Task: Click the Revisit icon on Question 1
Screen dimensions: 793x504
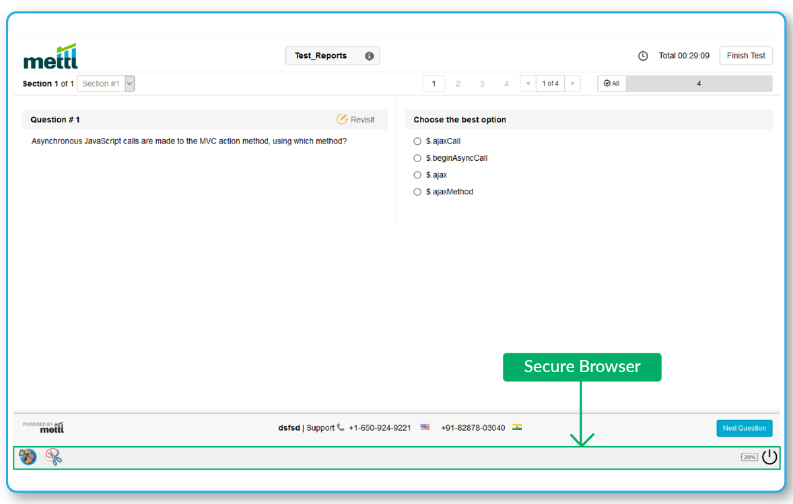Action: tap(342, 119)
